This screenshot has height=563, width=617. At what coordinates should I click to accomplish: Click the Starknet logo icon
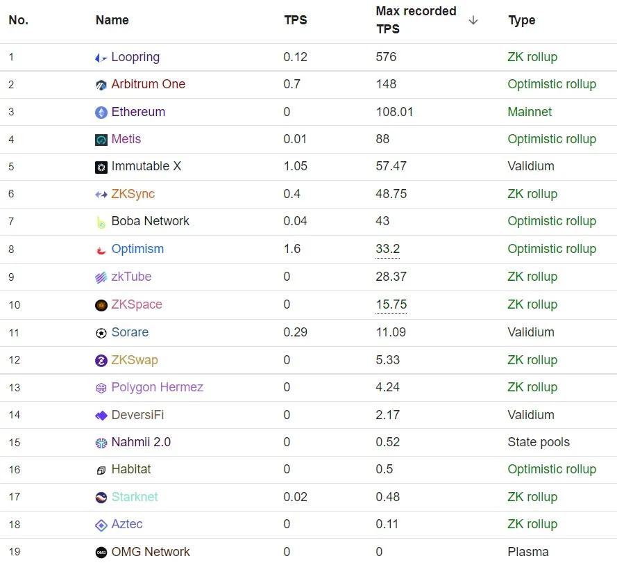[101, 498]
